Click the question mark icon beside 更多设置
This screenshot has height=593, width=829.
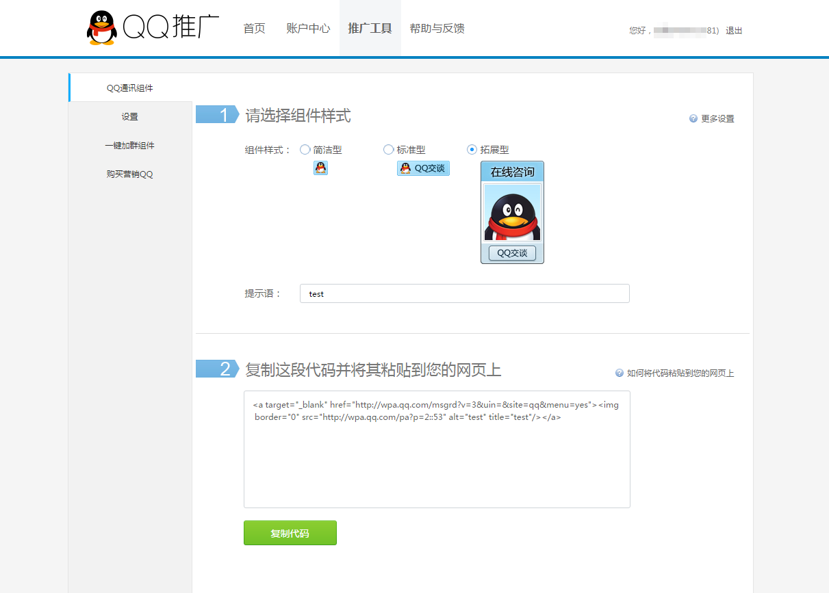(693, 118)
